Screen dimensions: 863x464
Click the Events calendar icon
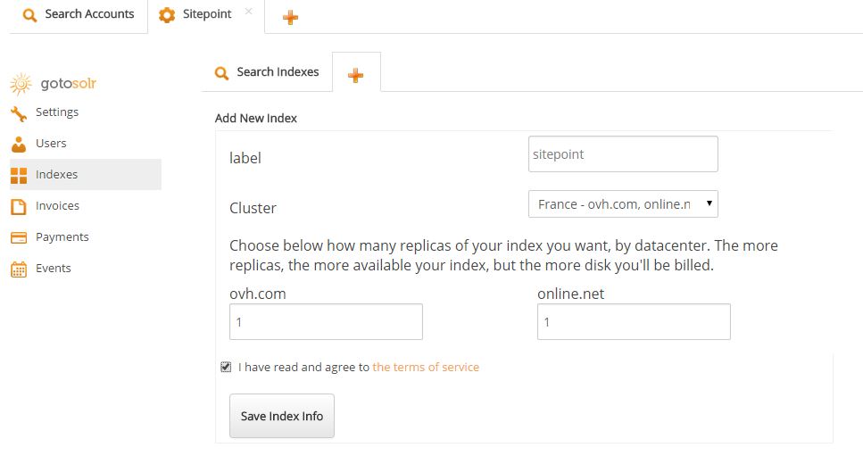[19, 269]
